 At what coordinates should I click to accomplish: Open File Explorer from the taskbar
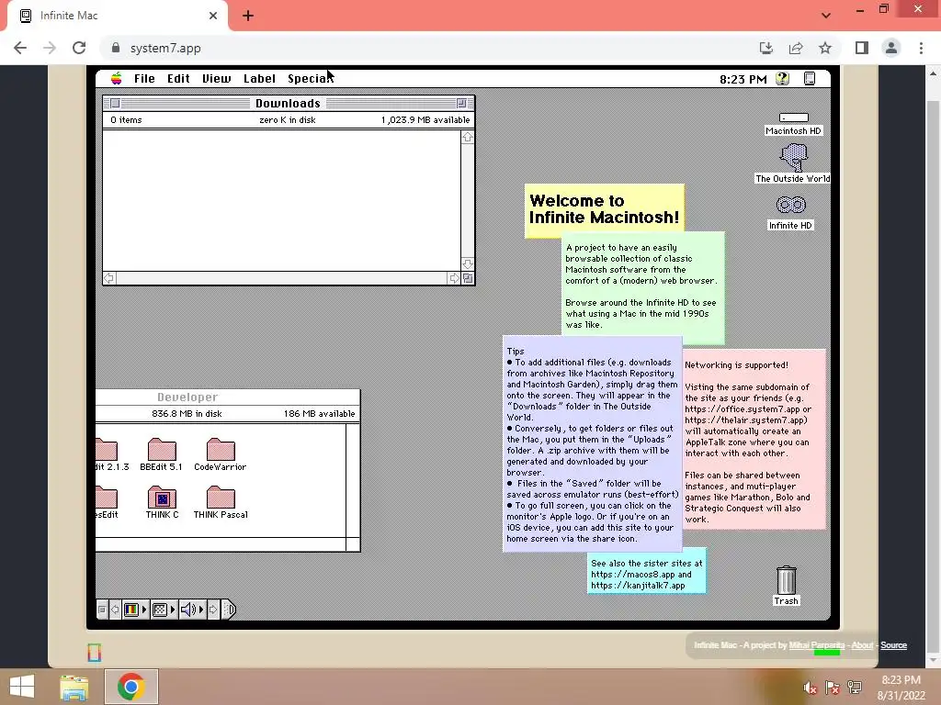coord(74,687)
